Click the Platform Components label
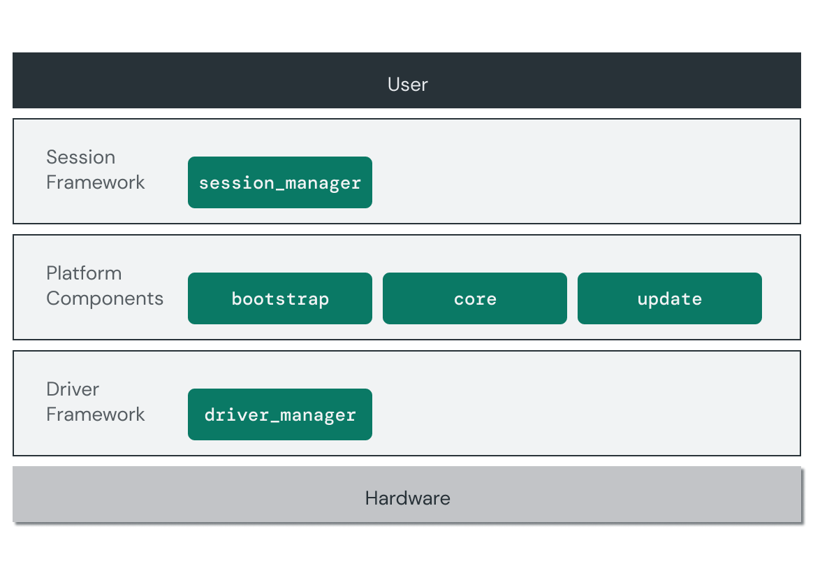813x571 pixels. coord(105,286)
